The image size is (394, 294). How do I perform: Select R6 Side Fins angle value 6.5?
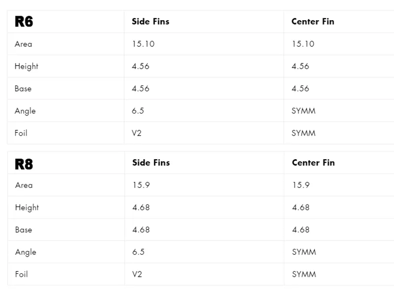[138, 111]
